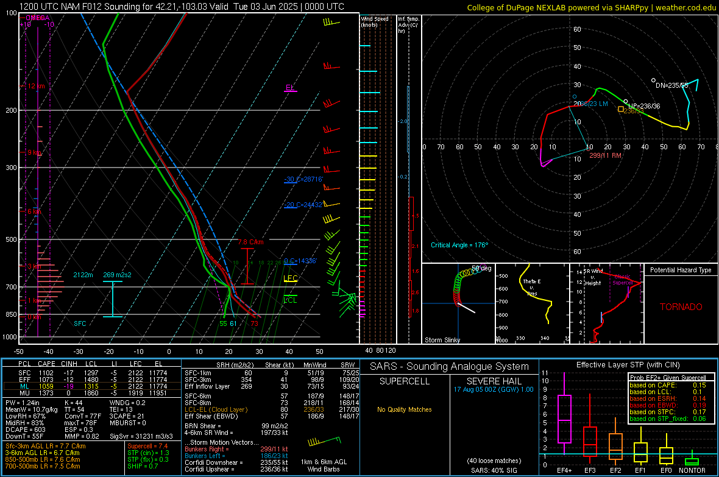Image resolution: width=719 pixels, height=477 pixels.
Task: Click 'Critical Angle = 176°' text
Action: [459, 245]
